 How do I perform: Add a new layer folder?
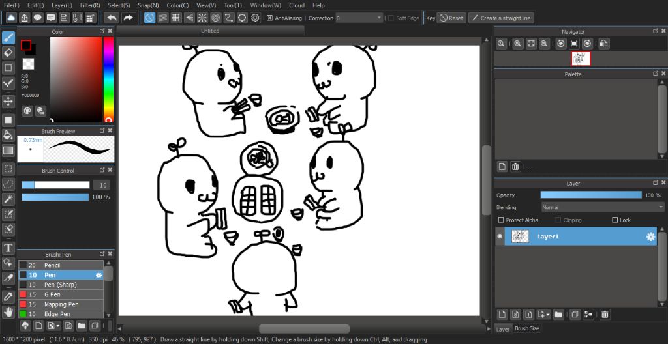point(558,315)
